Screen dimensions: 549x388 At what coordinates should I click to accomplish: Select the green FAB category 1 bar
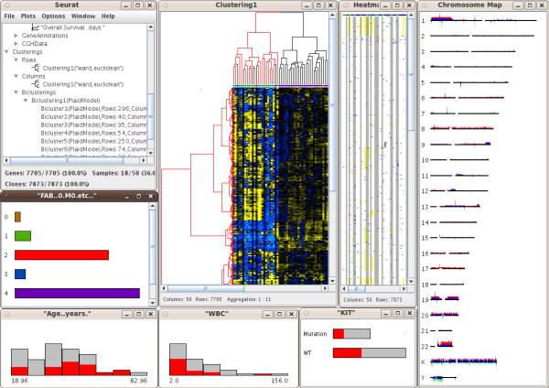click(x=23, y=236)
